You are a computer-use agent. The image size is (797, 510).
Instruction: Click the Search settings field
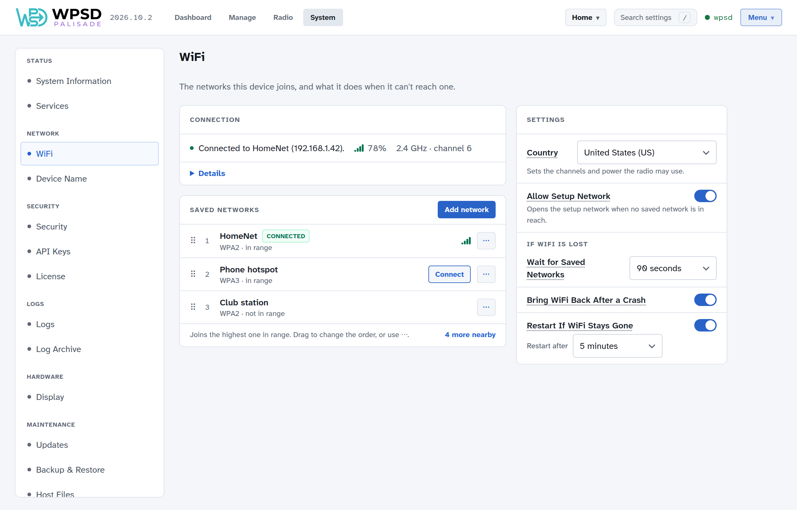pyautogui.click(x=655, y=17)
